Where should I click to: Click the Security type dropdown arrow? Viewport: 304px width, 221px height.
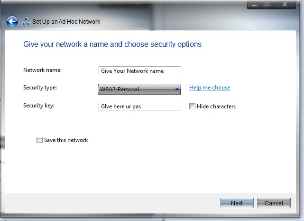(177, 89)
